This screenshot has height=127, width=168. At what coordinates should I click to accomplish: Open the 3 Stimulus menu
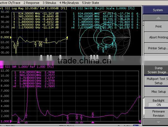pyautogui.click(x=49, y=3)
